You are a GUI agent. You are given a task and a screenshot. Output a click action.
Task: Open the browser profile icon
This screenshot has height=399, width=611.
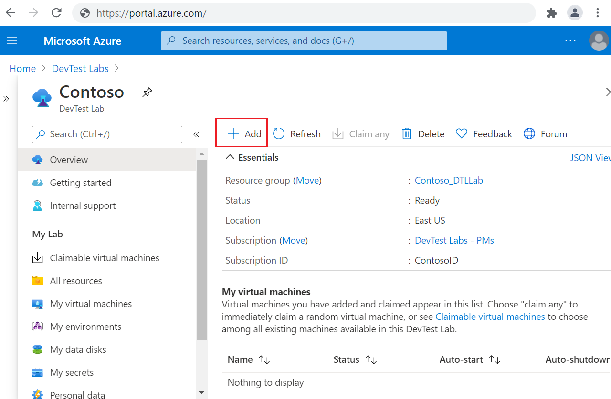coord(575,13)
